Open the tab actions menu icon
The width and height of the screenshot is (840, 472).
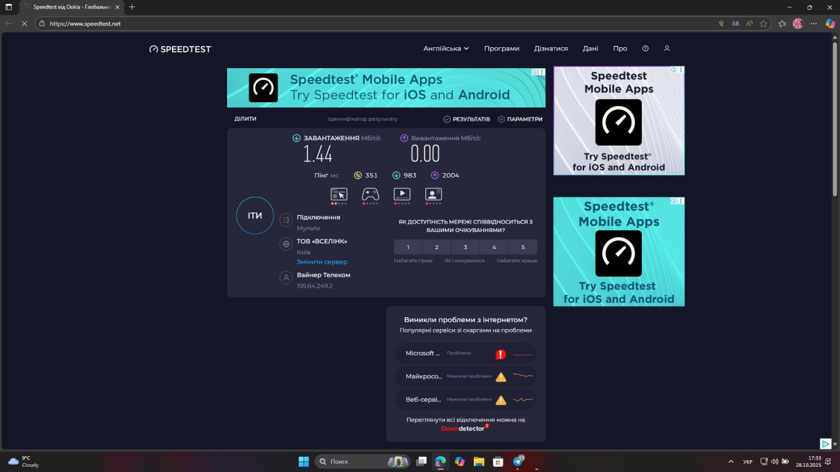pyautogui.click(x=9, y=7)
